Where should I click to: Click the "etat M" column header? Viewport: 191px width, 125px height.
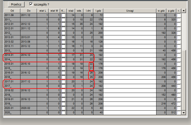[x=54, y=11]
